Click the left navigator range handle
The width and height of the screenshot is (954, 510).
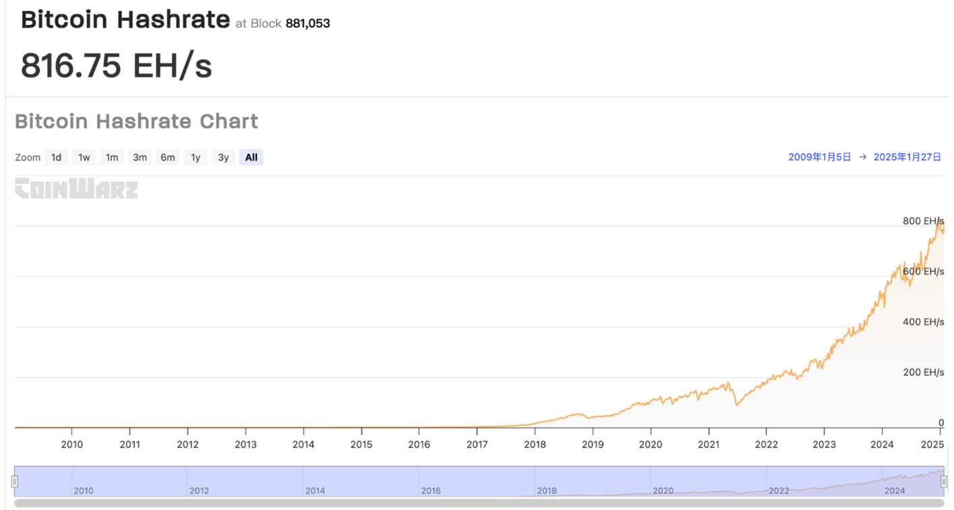click(14, 482)
